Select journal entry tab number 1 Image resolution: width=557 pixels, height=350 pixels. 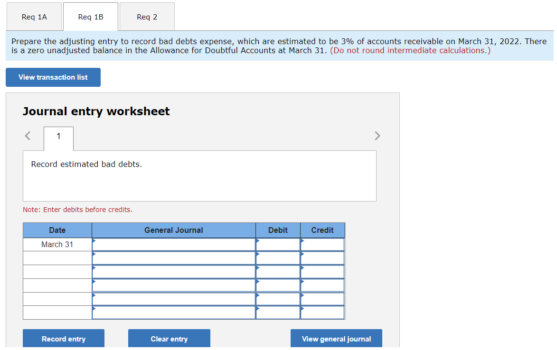pos(58,138)
